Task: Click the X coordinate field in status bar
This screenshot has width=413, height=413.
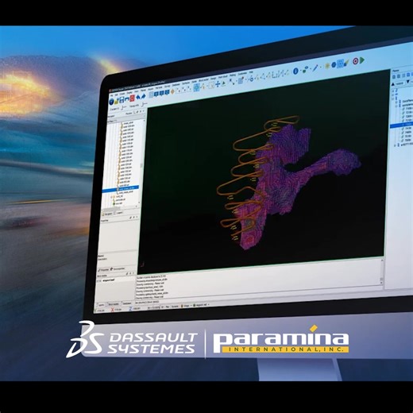Action: tap(118, 310)
